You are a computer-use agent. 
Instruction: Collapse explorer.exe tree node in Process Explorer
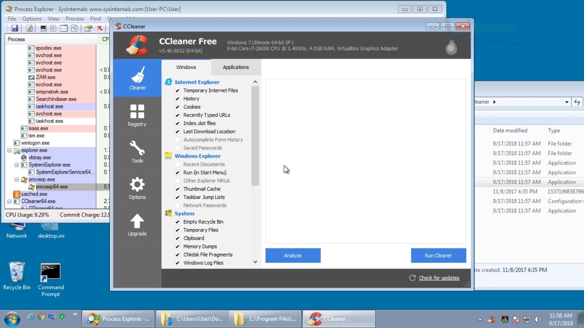click(x=9, y=150)
